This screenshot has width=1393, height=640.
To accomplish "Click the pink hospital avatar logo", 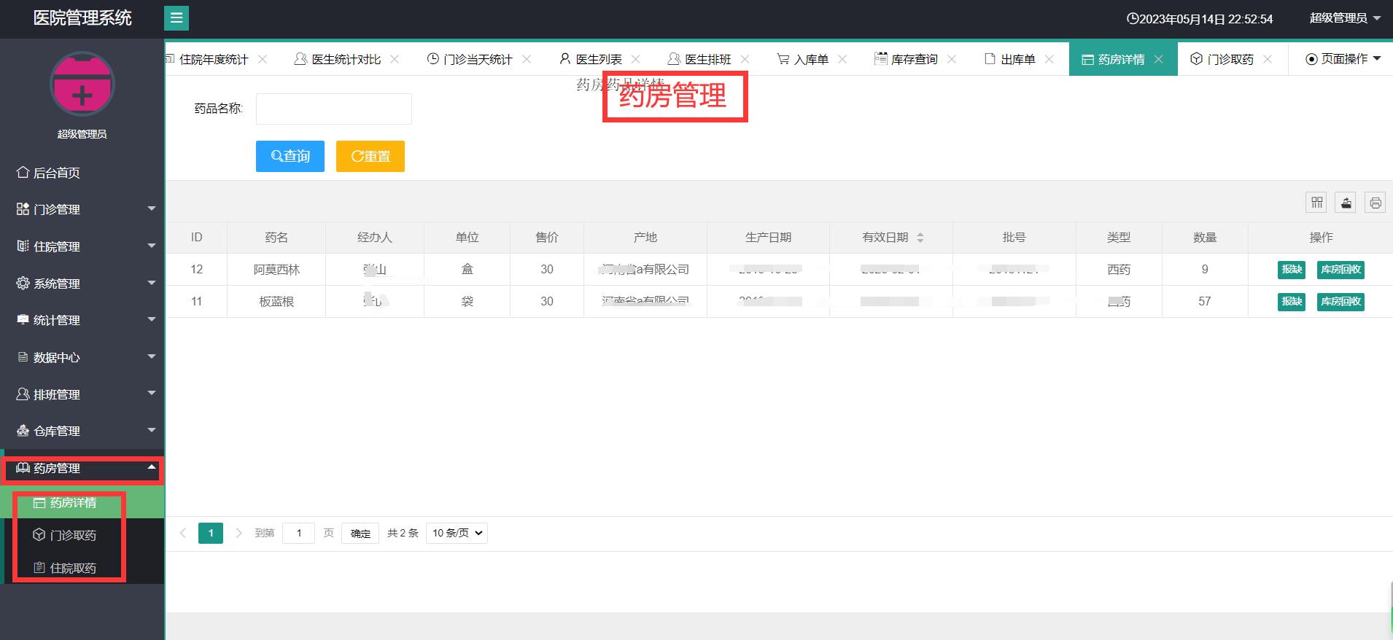I will click(82, 85).
